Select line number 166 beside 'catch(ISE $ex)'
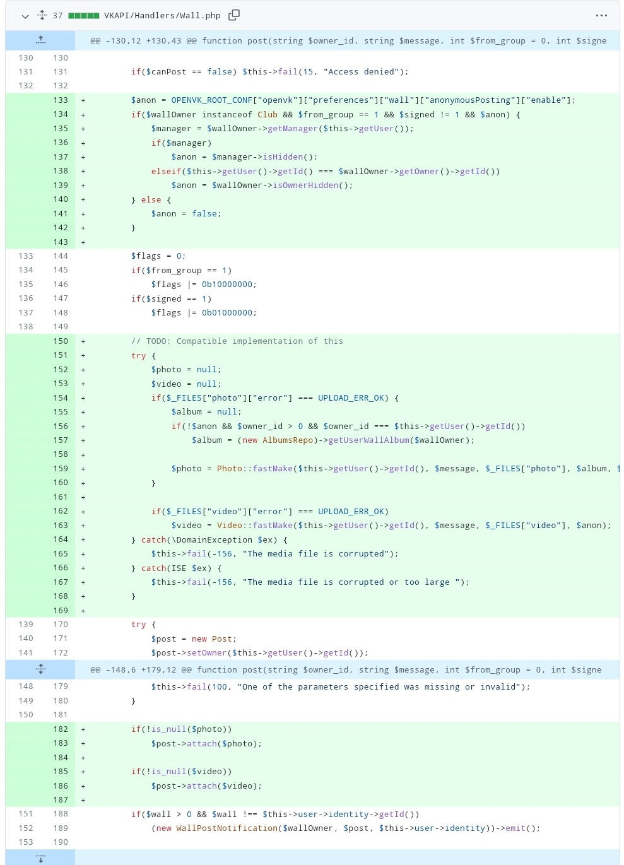The width and height of the screenshot is (624, 865). click(x=61, y=568)
